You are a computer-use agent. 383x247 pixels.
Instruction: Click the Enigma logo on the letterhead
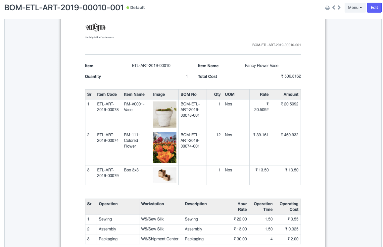pyautogui.click(x=96, y=27)
